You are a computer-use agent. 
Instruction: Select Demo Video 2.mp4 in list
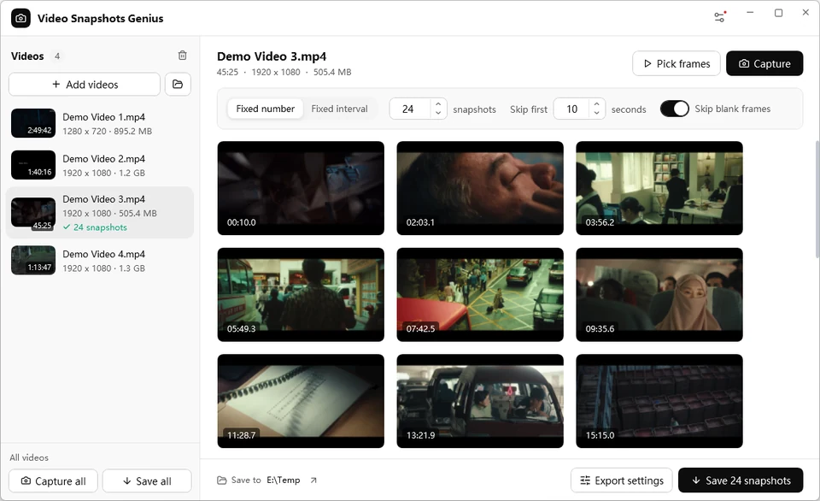tap(100, 165)
